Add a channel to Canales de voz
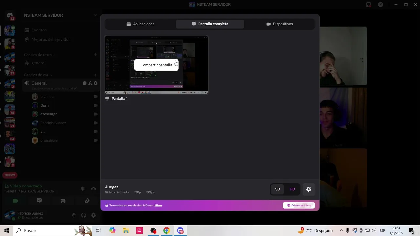 95,75
